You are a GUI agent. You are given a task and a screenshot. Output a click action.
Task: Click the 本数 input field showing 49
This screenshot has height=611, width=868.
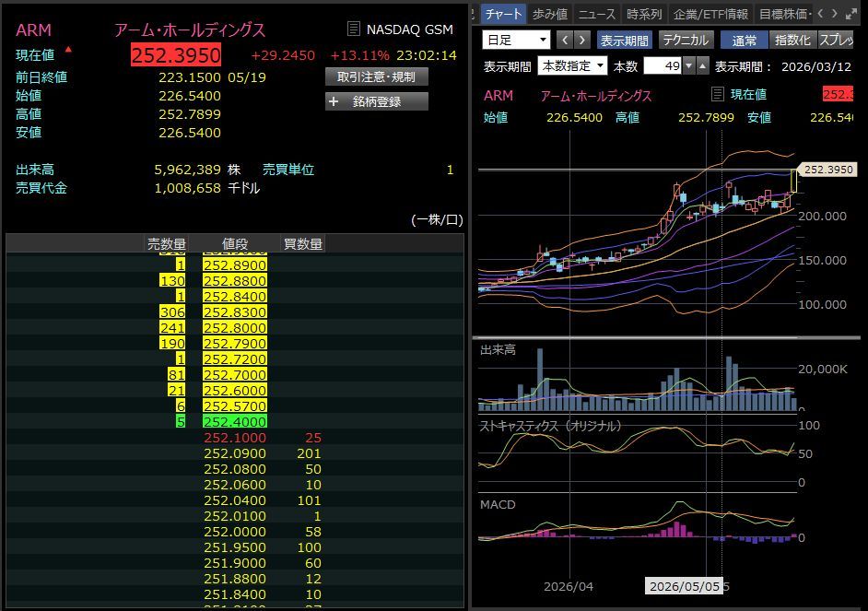tap(663, 65)
